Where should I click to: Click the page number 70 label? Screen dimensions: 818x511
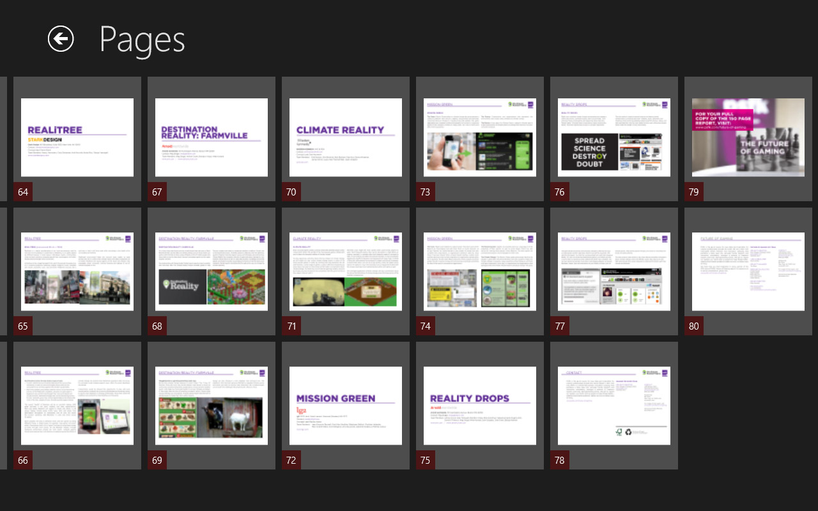(291, 192)
